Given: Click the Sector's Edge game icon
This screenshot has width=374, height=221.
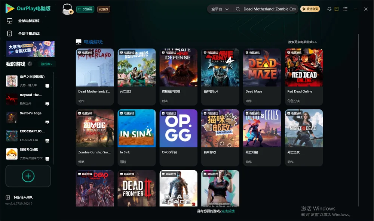Looking at the screenshot, I should point(12,117).
